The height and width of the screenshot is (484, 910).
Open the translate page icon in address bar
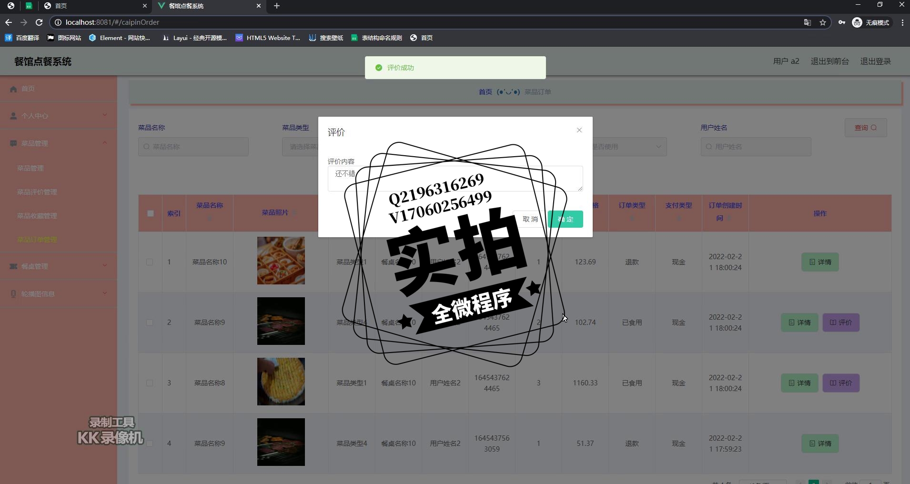click(x=807, y=22)
